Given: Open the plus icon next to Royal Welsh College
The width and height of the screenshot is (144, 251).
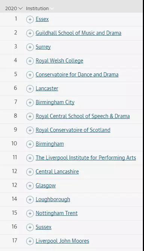Looking at the screenshot, I should click(30, 61).
